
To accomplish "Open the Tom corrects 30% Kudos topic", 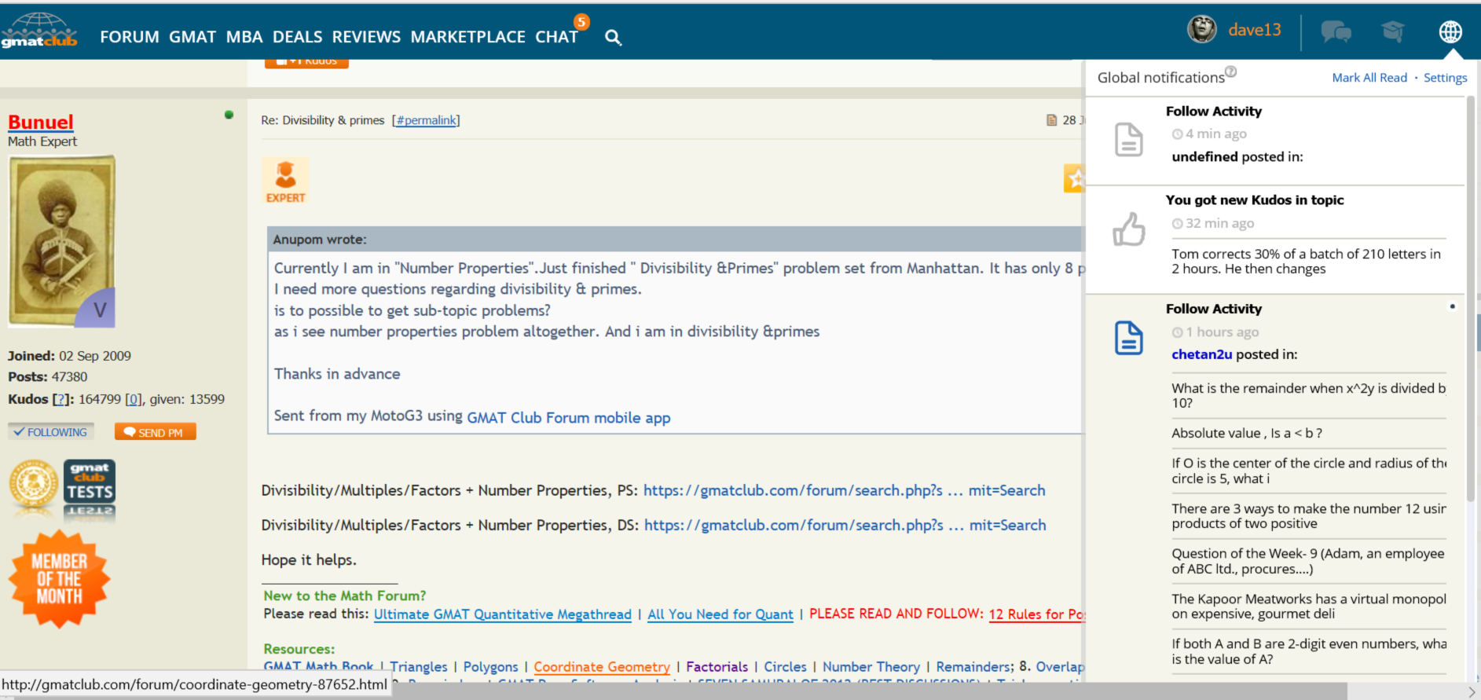I will click(x=1307, y=262).
